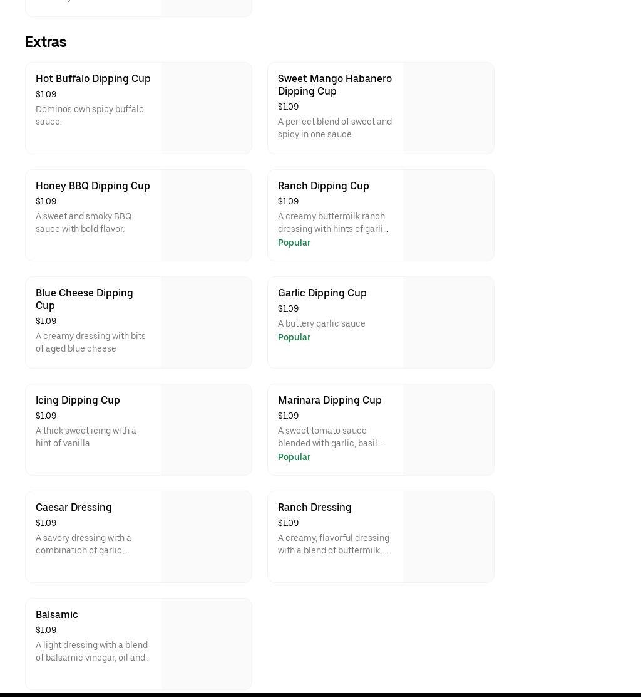Click the Ranch Dressing image placeholder
This screenshot has width=641, height=697.
[448, 537]
